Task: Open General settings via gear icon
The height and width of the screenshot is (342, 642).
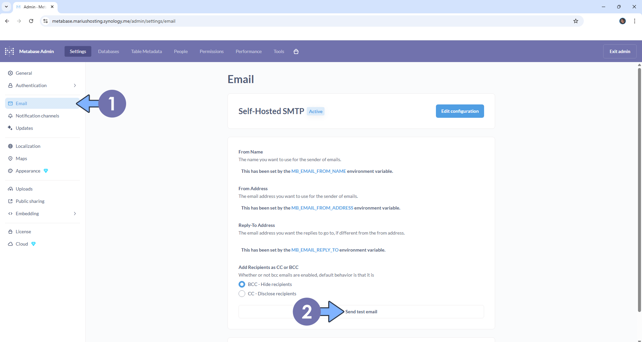Action: (x=10, y=73)
